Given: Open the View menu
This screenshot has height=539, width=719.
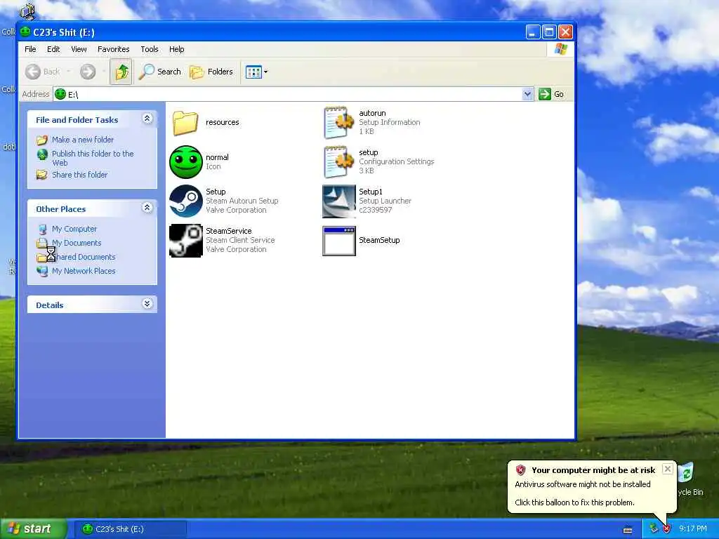Looking at the screenshot, I should pyautogui.click(x=79, y=49).
